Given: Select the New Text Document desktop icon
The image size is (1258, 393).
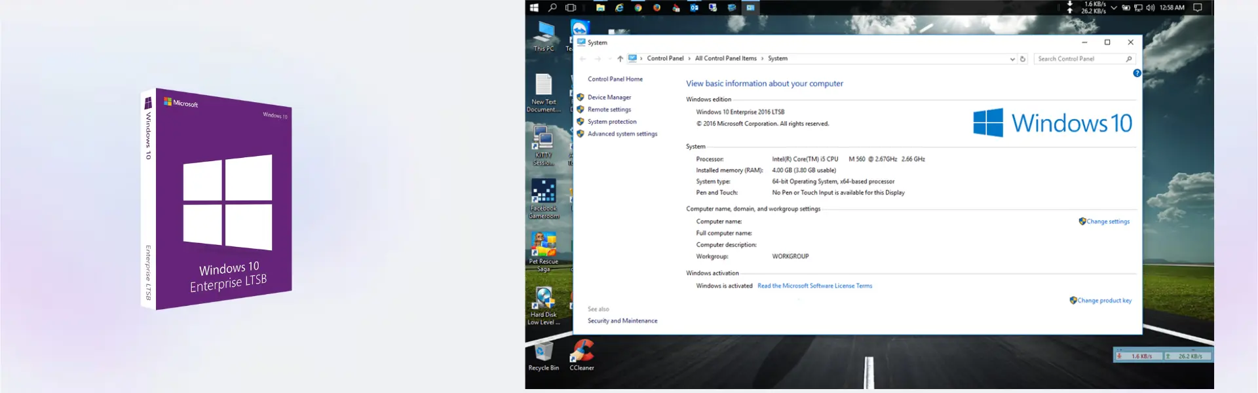Looking at the screenshot, I should pos(544,93).
